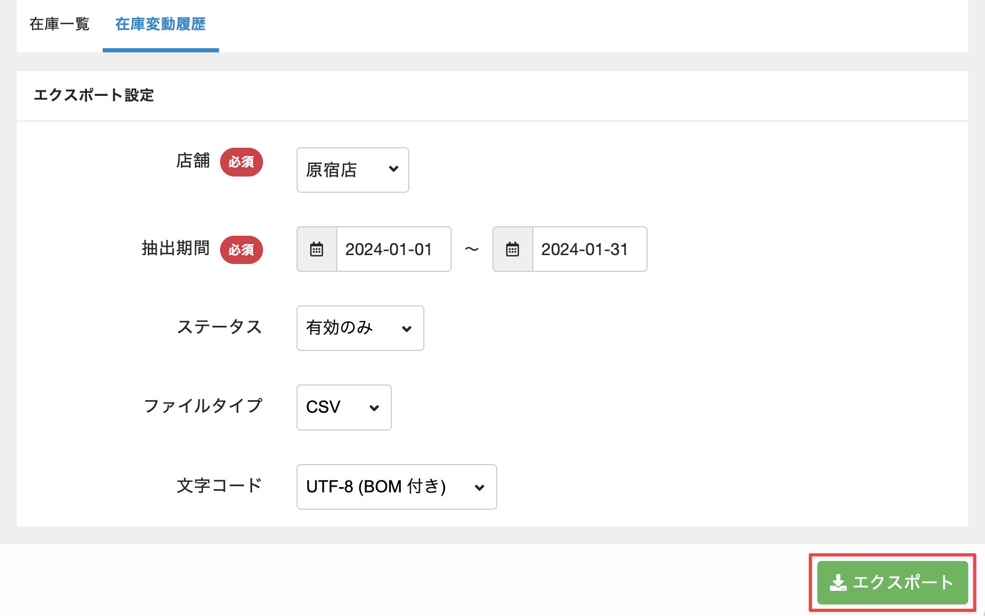Screen dimensions: 985x616
Task: Select the 在庫変動履歴 tab
Action: pos(160,24)
